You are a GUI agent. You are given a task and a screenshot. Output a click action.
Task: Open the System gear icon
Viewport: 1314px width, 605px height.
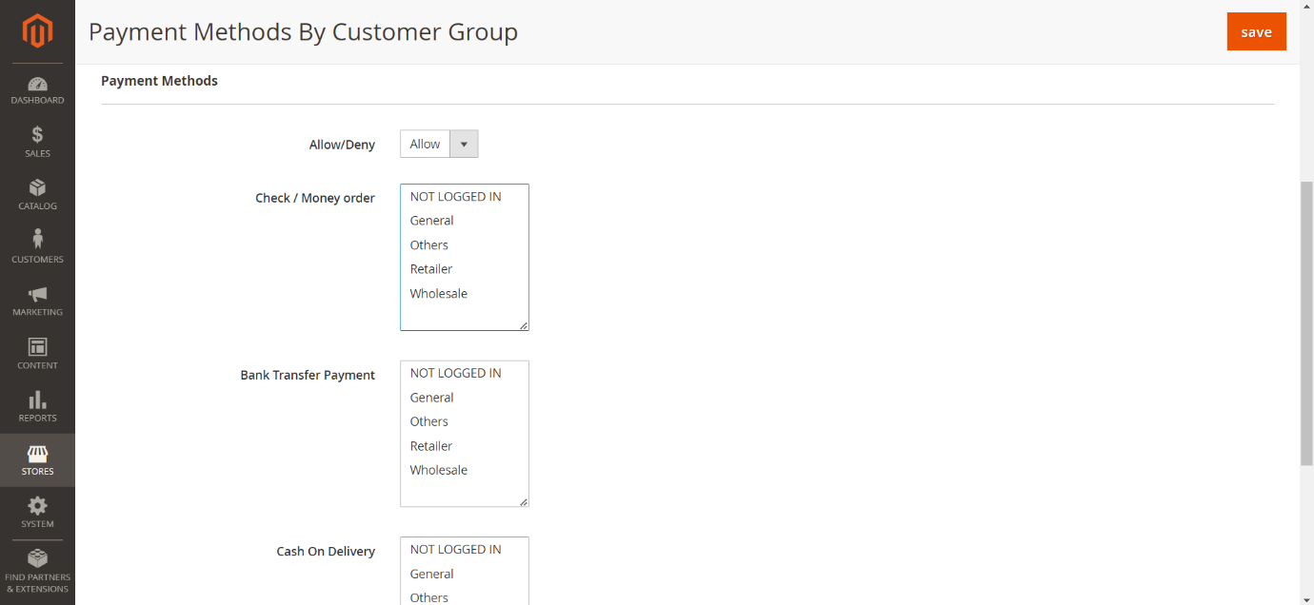(37, 506)
